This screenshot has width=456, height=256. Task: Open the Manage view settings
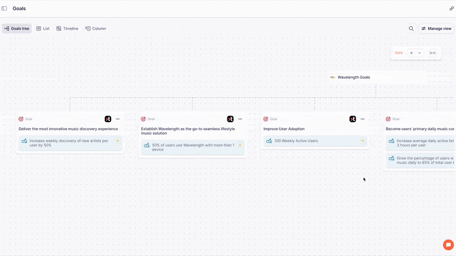pos(436,28)
